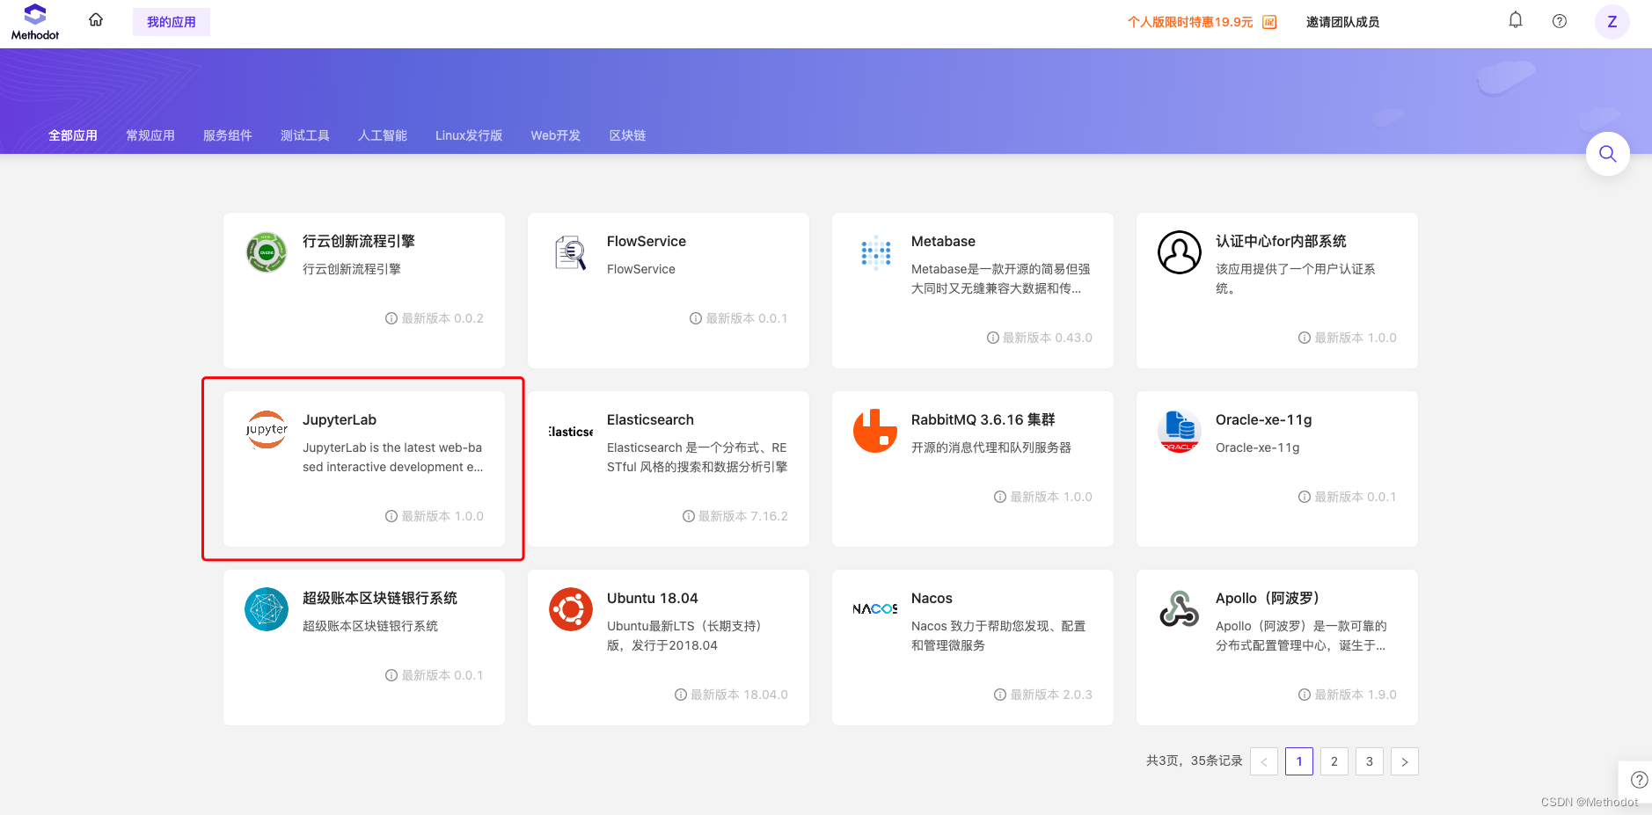
Task: Click 最新版本 1.9.0 on Apollo card
Action: (1356, 695)
